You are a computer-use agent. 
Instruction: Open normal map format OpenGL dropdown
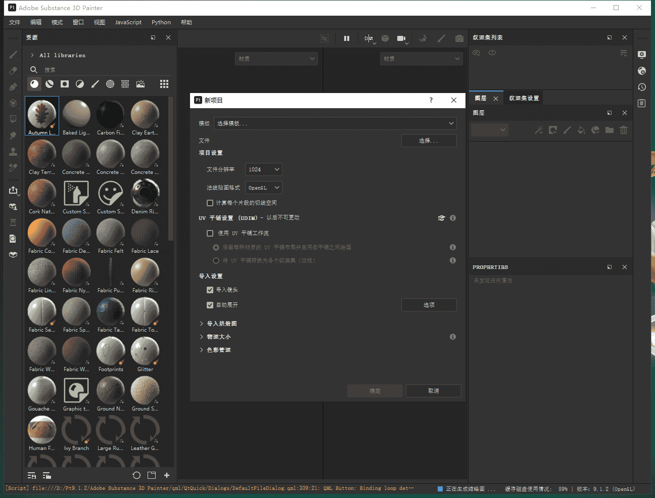[x=263, y=188]
